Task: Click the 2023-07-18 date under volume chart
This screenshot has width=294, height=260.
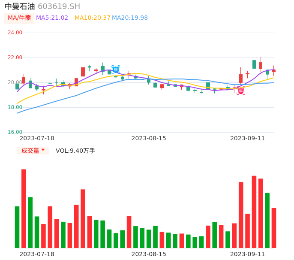Action: coord(37,254)
